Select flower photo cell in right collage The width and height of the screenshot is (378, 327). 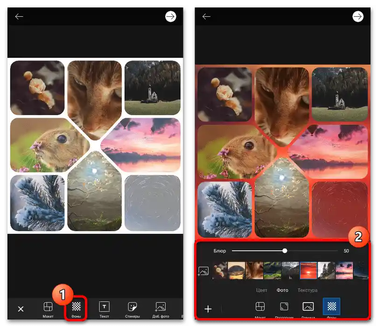(224, 94)
